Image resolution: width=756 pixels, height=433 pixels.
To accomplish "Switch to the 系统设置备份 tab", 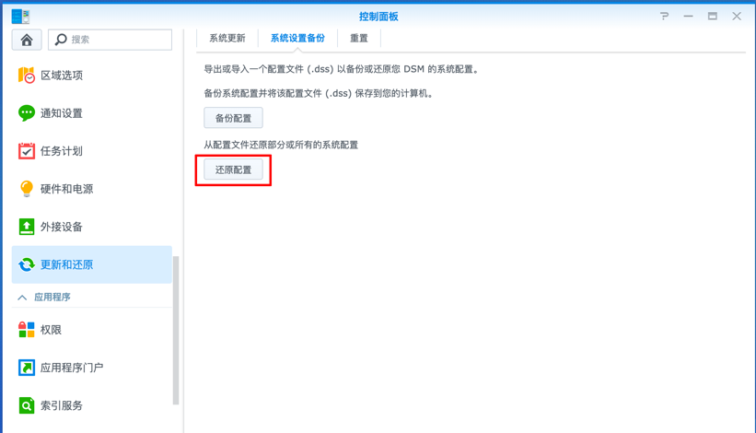I will click(x=297, y=38).
